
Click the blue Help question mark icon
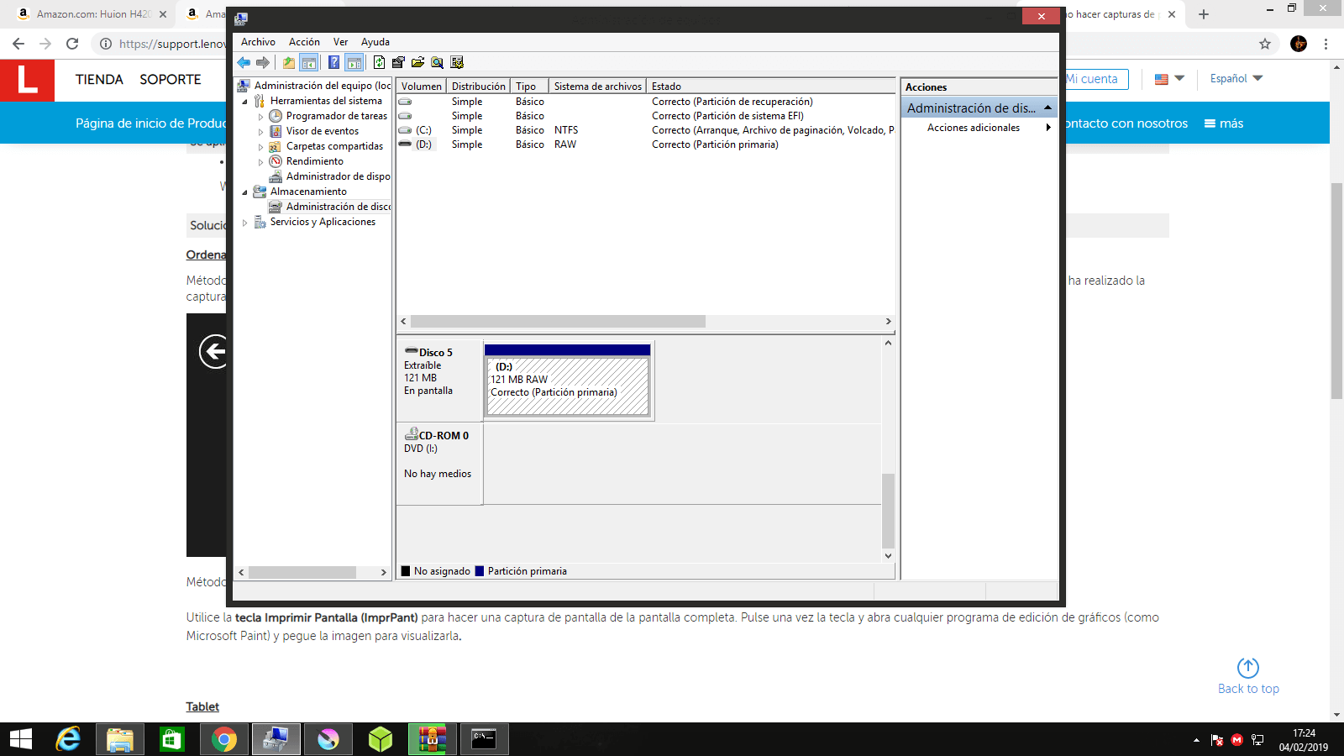(x=333, y=62)
